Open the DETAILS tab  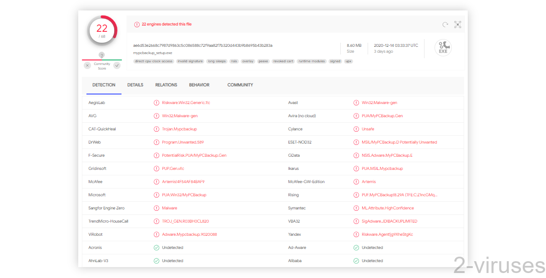[x=135, y=85]
